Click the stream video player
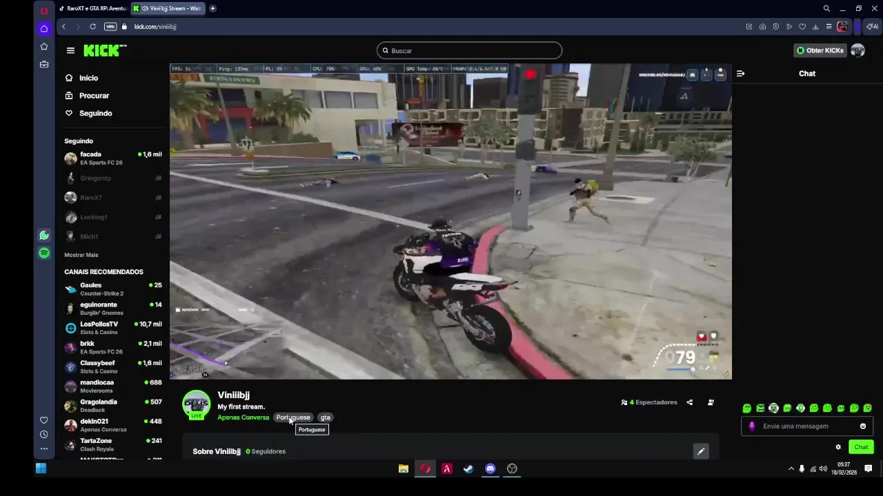The width and height of the screenshot is (883, 496). [x=450, y=221]
